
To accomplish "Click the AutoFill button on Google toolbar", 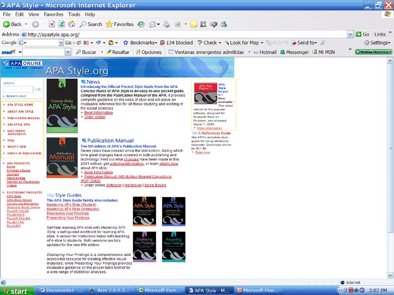I will [x=277, y=43].
